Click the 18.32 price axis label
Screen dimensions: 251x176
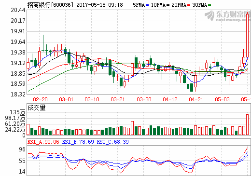[18, 95]
